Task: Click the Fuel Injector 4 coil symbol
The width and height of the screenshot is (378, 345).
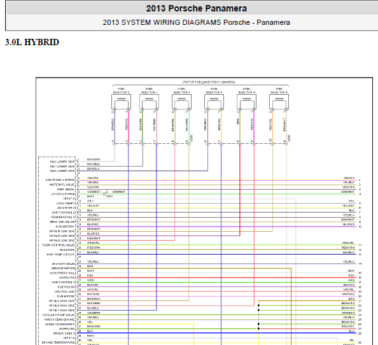Action: tap(247, 102)
